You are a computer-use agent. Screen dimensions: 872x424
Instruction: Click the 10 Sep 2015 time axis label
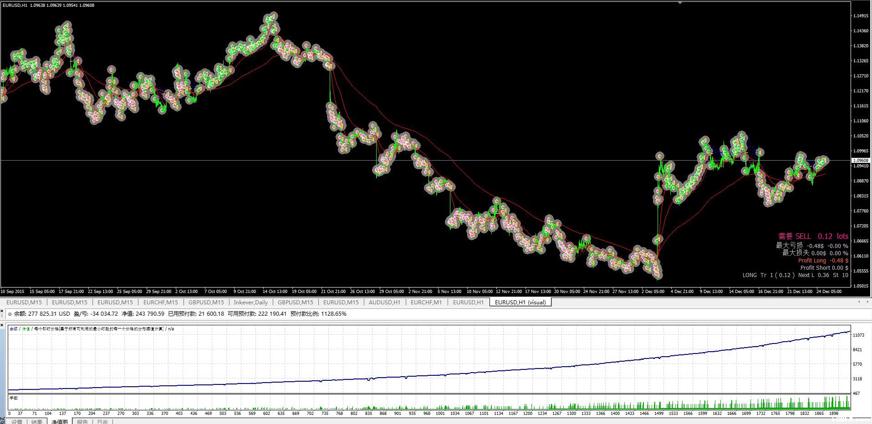tap(13, 291)
